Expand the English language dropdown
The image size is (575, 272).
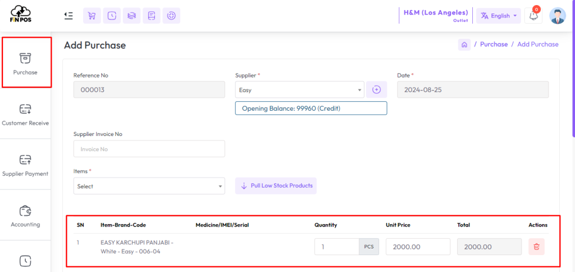pos(499,16)
